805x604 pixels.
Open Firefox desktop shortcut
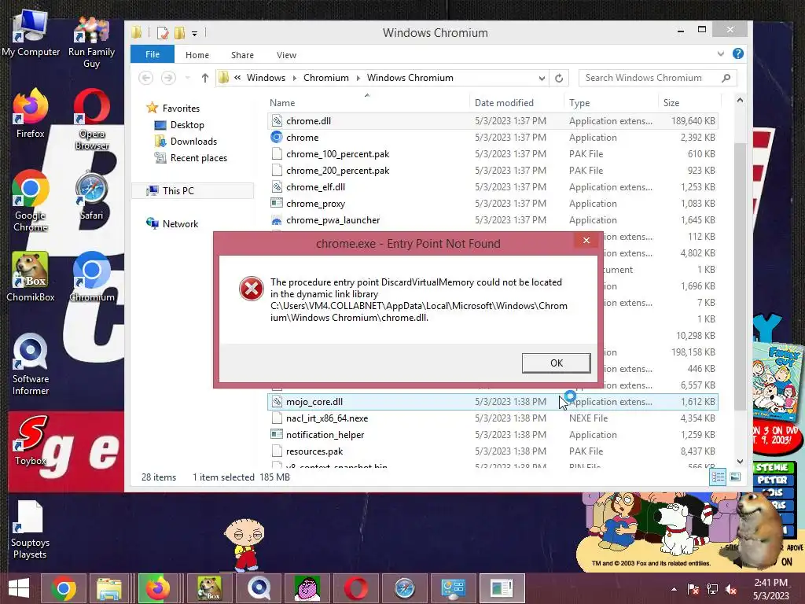click(31, 113)
